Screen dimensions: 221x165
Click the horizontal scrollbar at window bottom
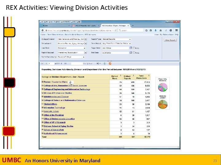[83, 147]
